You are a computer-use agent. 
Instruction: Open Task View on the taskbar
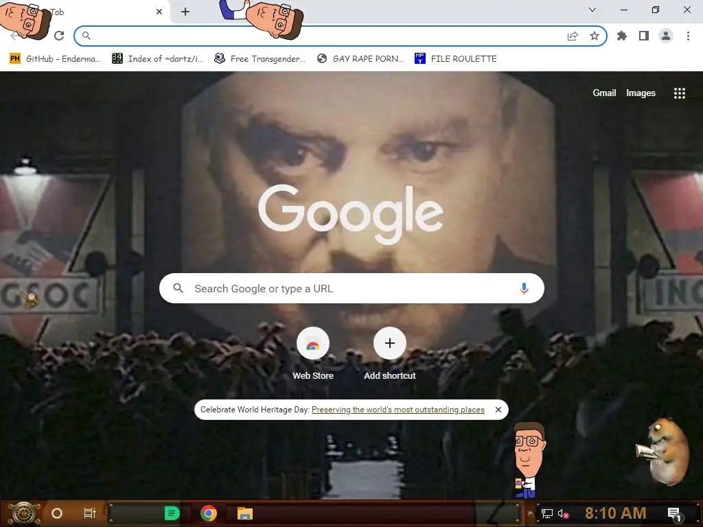tap(90, 513)
